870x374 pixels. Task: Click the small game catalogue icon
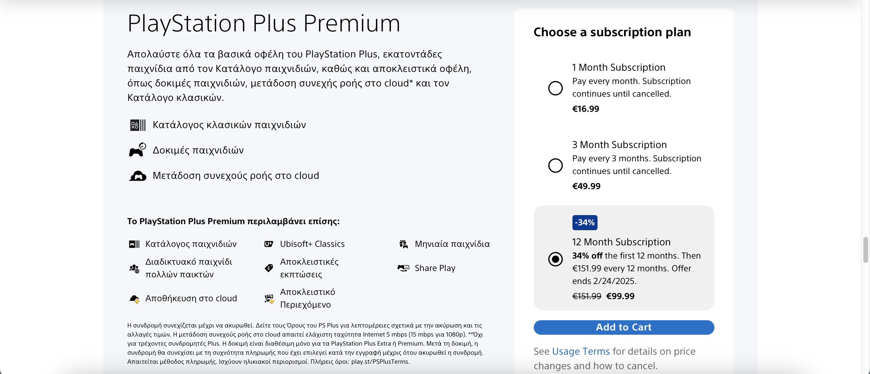click(x=134, y=244)
